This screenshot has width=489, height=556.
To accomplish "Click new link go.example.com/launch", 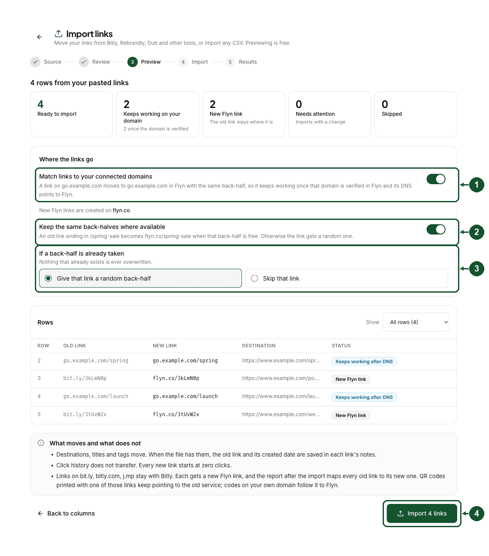I will point(186,396).
